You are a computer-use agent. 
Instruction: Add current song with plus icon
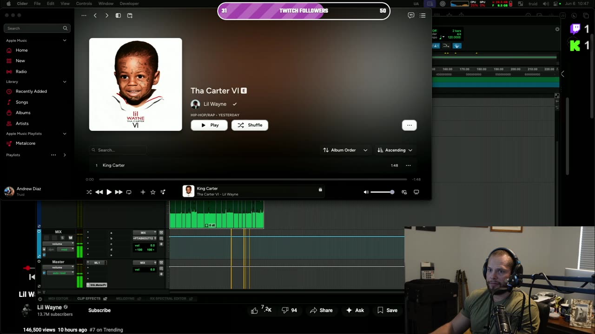tap(143, 192)
